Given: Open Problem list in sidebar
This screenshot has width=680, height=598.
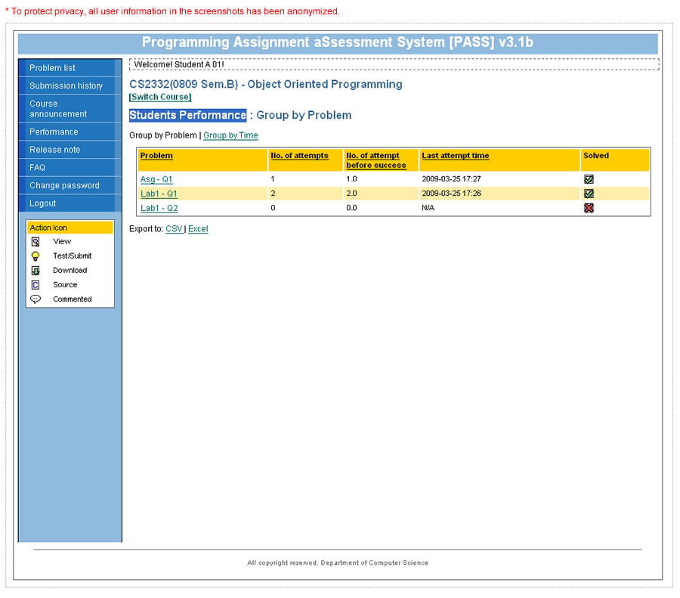Looking at the screenshot, I should pos(52,68).
